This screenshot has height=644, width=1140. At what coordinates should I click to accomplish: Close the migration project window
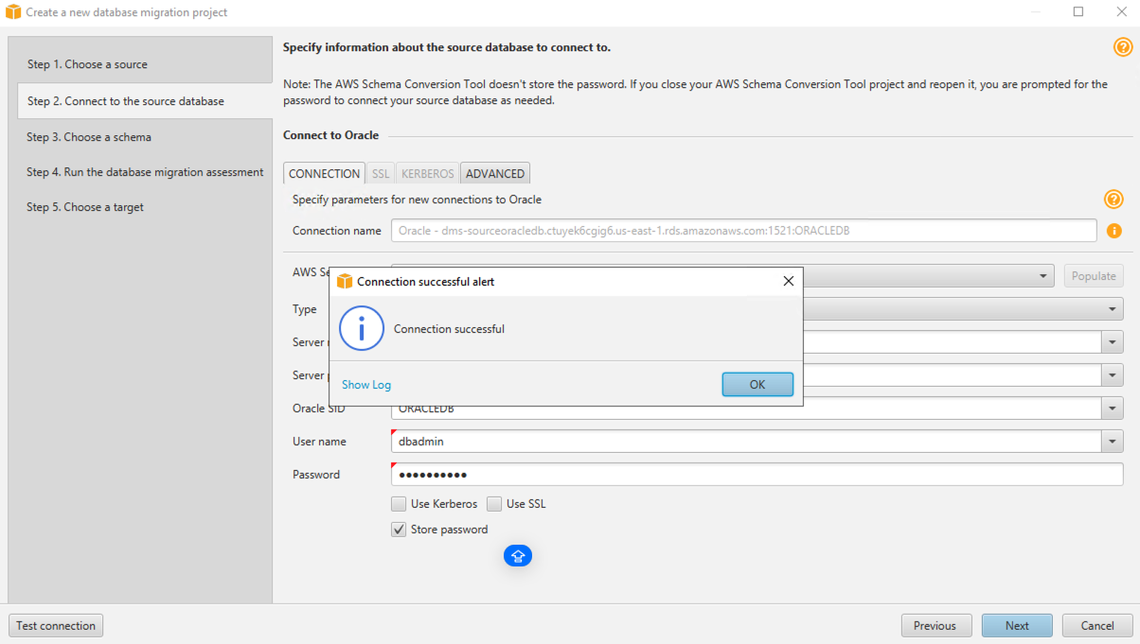[1121, 12]
